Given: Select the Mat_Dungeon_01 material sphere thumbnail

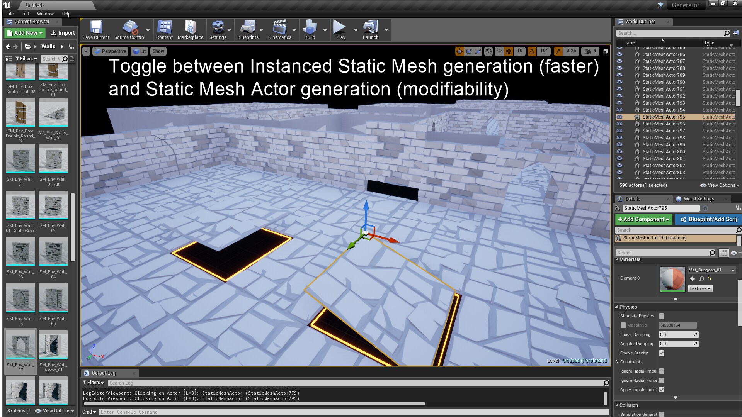Looking at the screenshot, I should (x=672, y=278).
